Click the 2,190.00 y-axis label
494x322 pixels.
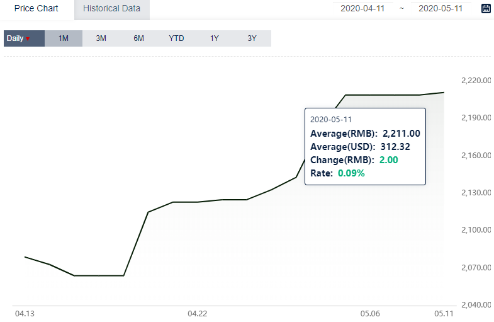click(476, 118)
